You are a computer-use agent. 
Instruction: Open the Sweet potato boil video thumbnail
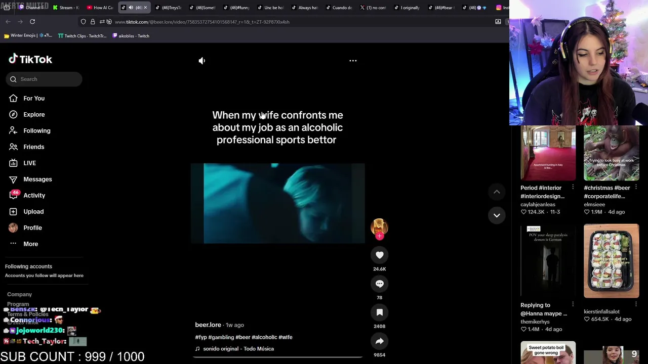tap(548, 352)
